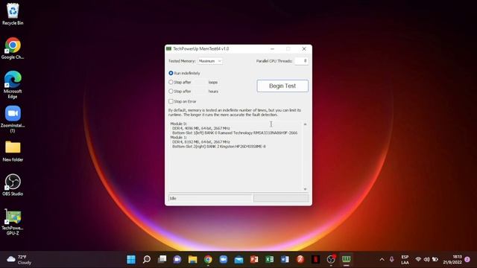Open the Tested Memory dropdown
The height and width of the screenshot is (268, 477).
tap(210, 61)
